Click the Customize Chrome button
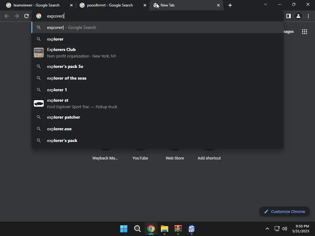The width and height of the screenshot is (315, 236). [x=285, y=211]
